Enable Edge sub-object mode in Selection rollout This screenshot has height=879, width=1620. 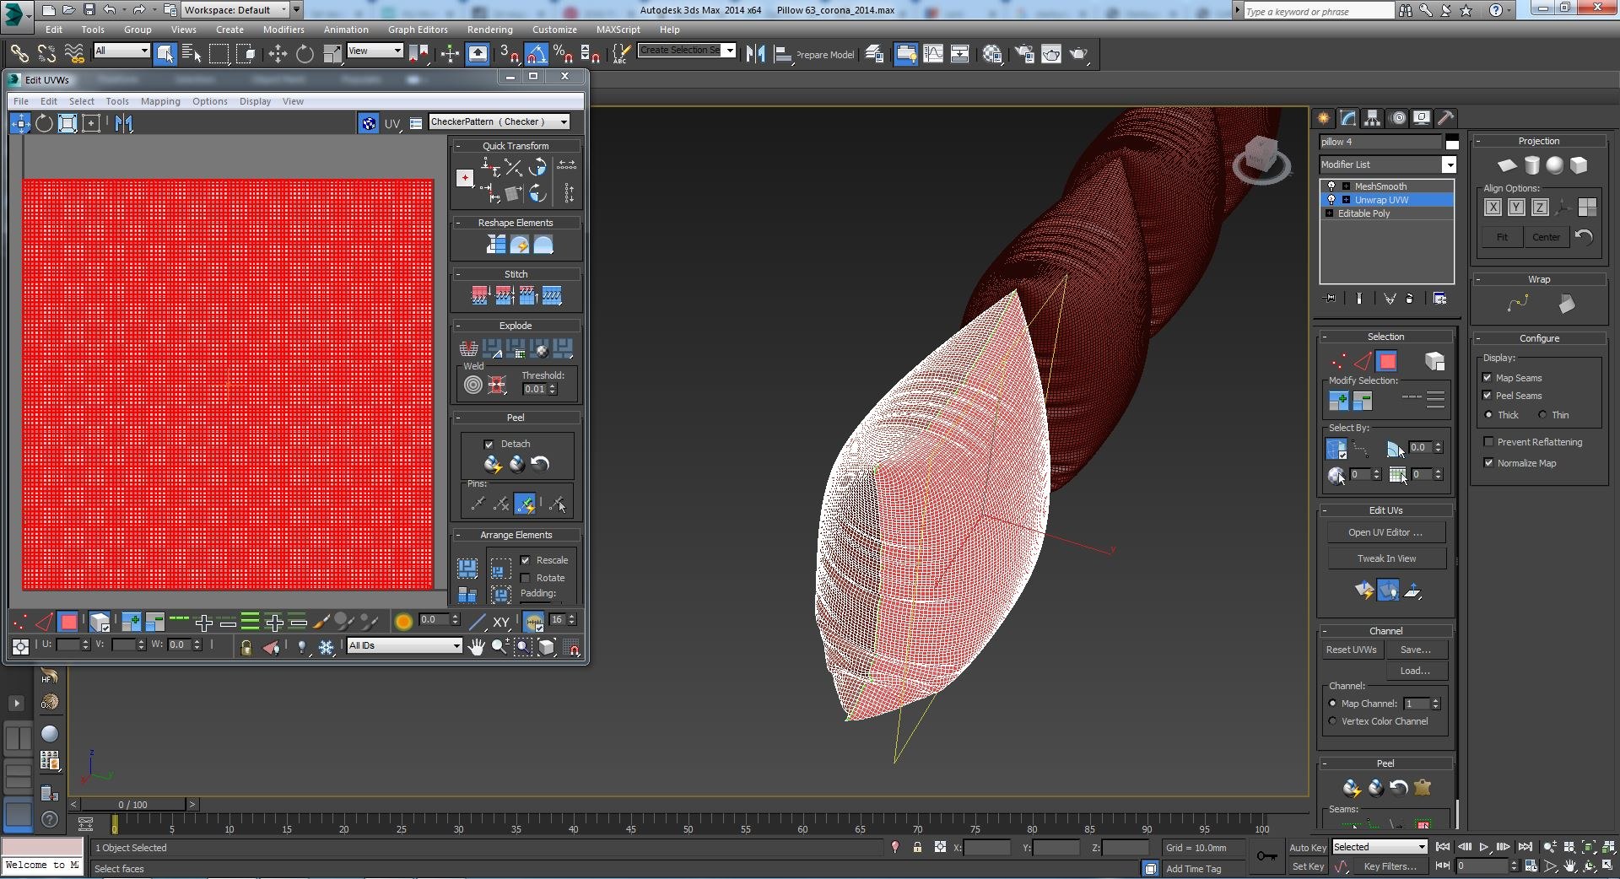[1363, 361]
